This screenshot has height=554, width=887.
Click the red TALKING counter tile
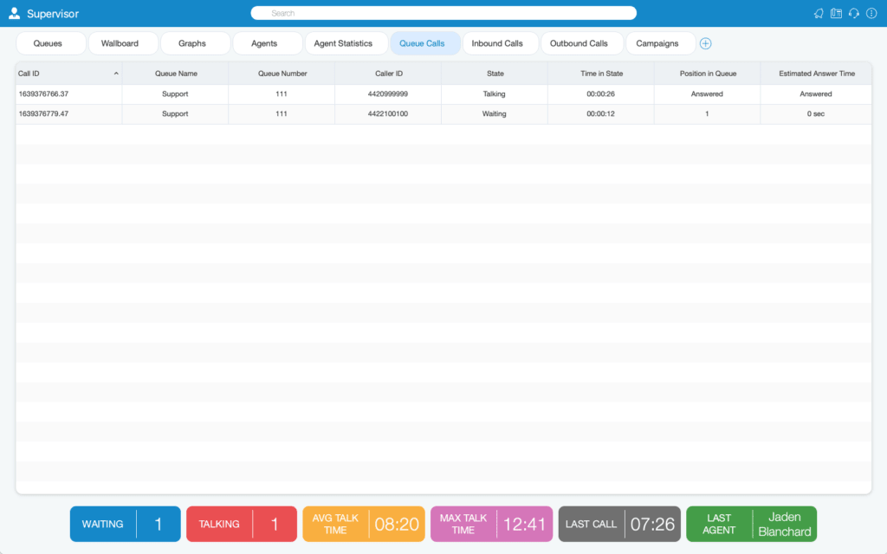[242, 524]
